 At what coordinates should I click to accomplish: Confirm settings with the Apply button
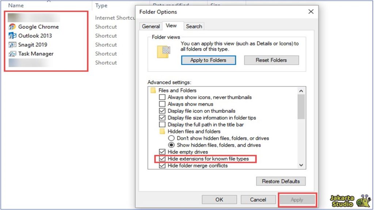(x=297, y=199)
